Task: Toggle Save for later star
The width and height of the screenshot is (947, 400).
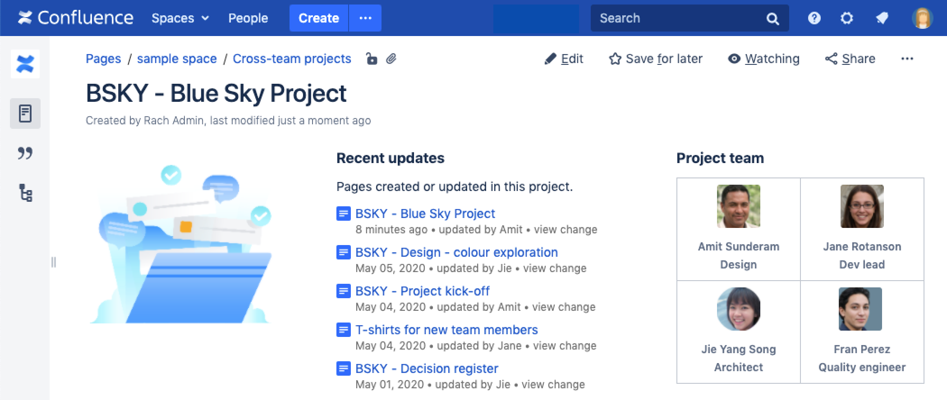Action: click(x=655, y=59)
